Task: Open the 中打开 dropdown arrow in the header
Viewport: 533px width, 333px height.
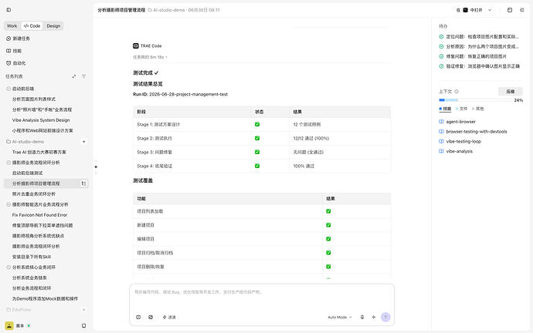Action: 490,10
